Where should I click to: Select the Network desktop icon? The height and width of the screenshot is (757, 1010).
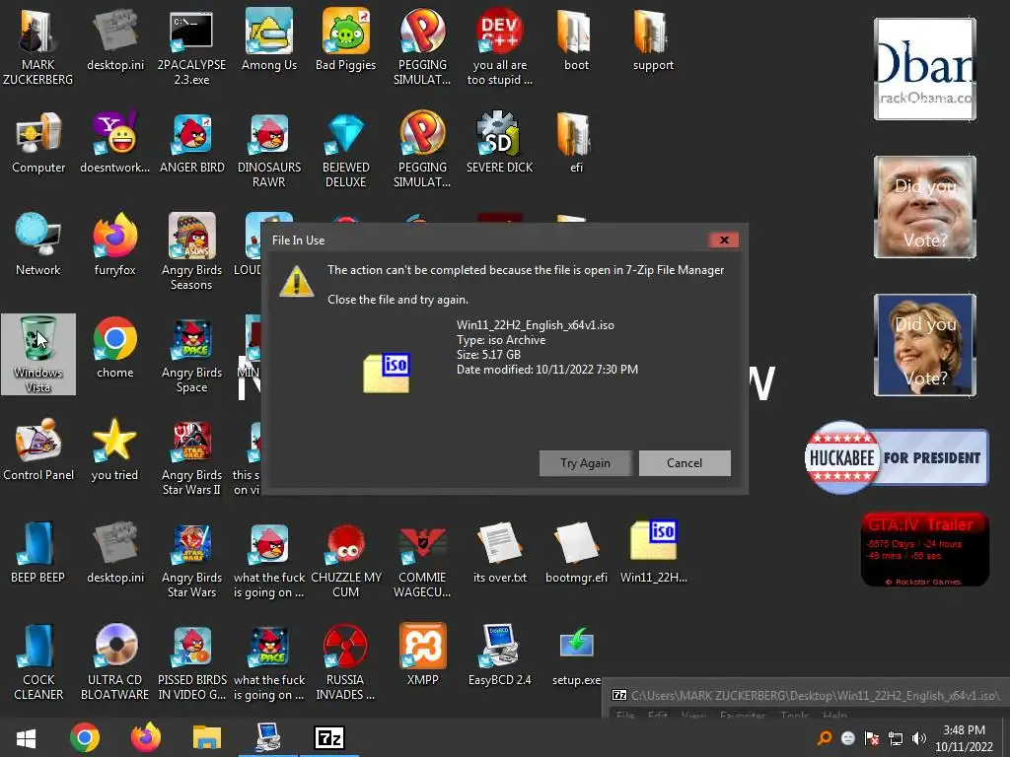pyautogui.click(x=38, y=244)
